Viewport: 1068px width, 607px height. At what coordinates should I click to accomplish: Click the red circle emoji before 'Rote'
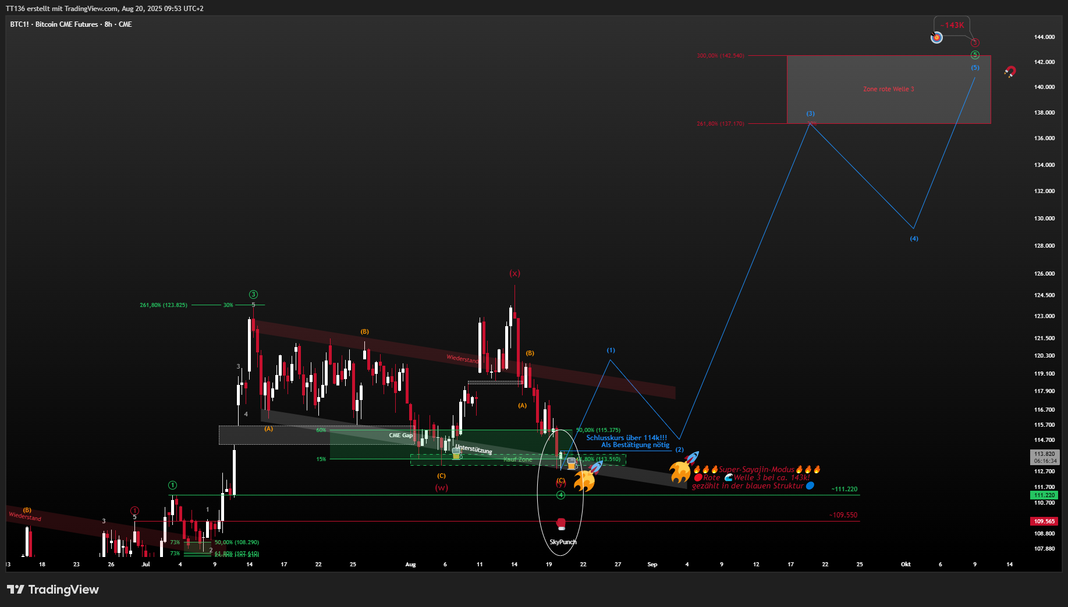(x=698, y=477)
